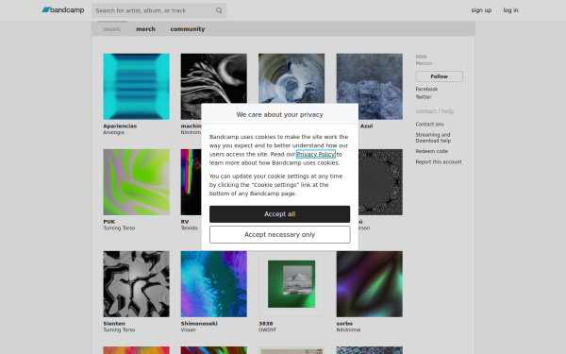Open the sign up link

pyautogui.click(x=481, y=10)
